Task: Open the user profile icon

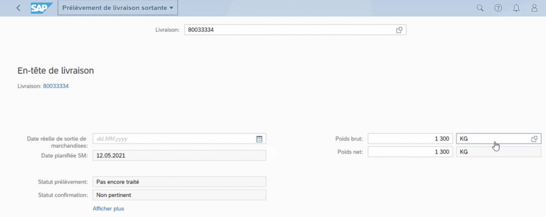Action: 534,8
